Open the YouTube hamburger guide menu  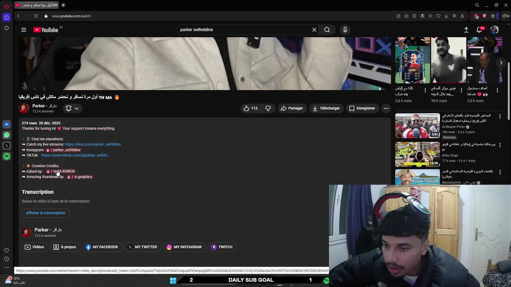[24, 30]
